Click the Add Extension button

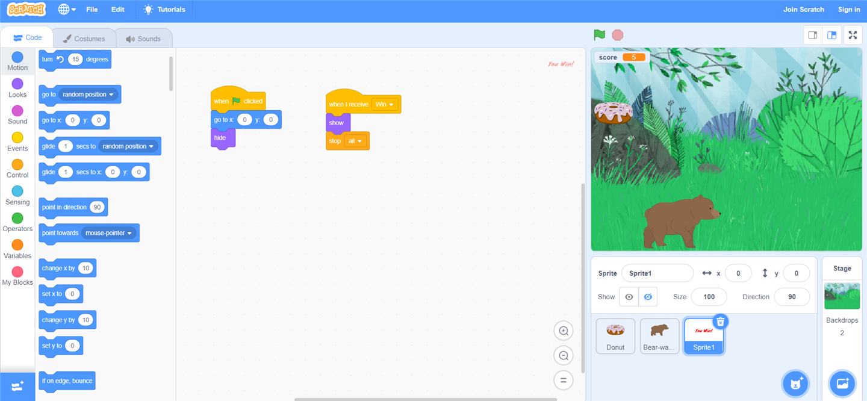pos(17,387)
